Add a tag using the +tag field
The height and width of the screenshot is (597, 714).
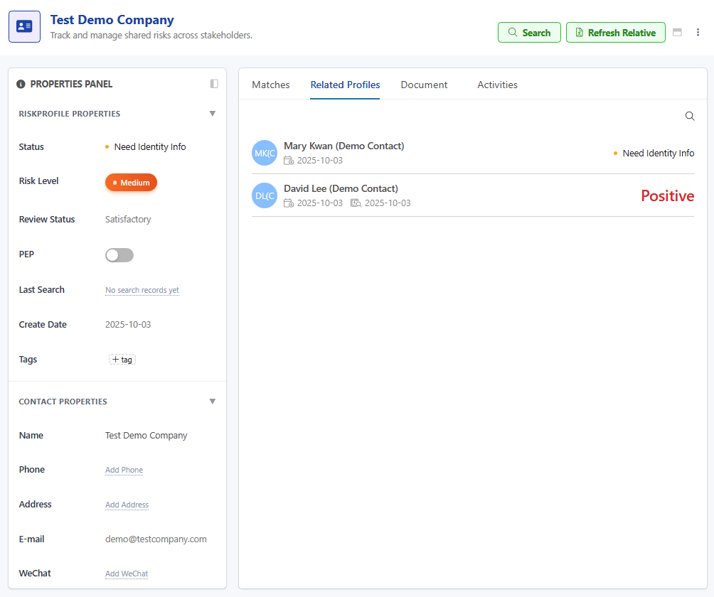tap(122, 359)
